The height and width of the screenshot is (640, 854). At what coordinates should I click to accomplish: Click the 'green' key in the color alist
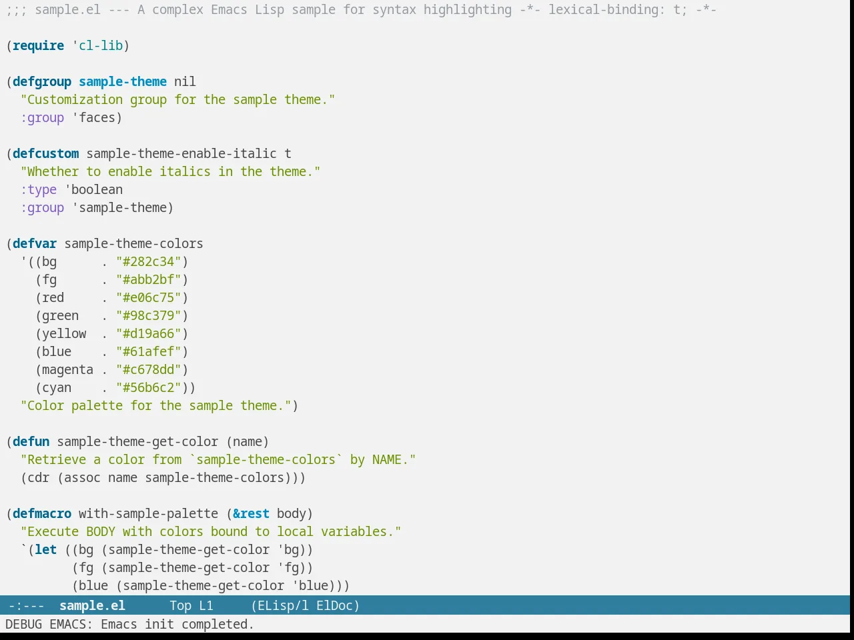click(x=61, y=315)
